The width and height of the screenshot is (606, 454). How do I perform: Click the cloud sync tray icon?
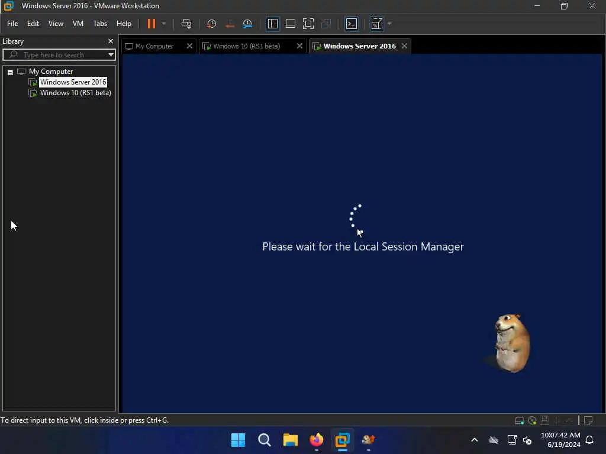(494, 440)
